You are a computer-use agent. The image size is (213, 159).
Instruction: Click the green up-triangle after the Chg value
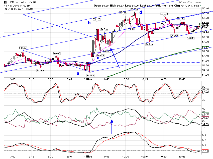200,6
